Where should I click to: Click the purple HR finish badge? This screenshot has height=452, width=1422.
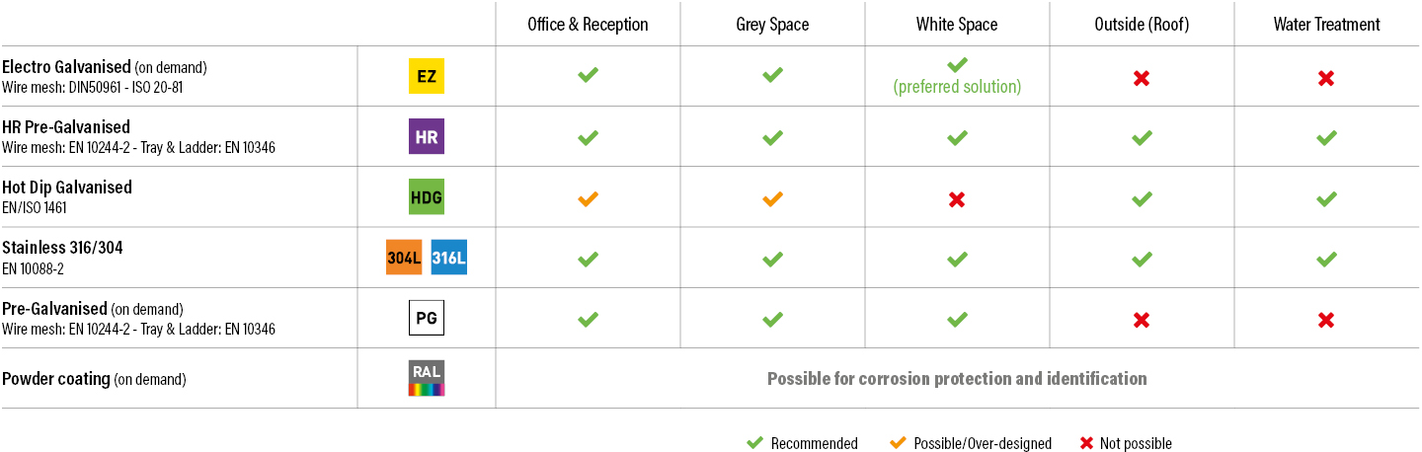427,136
